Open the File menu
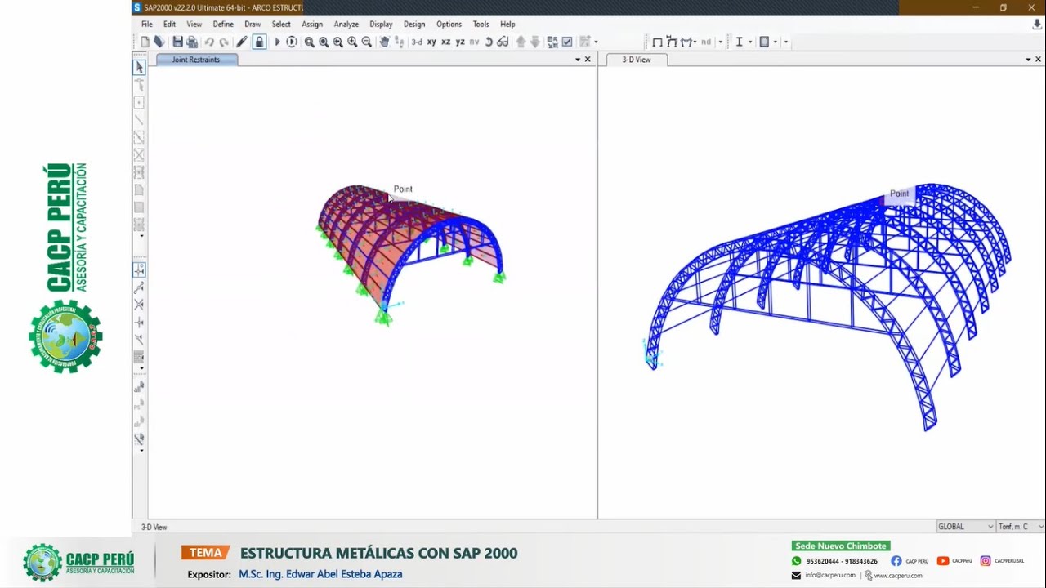The image size is (1046, 588). click(147, 24)
